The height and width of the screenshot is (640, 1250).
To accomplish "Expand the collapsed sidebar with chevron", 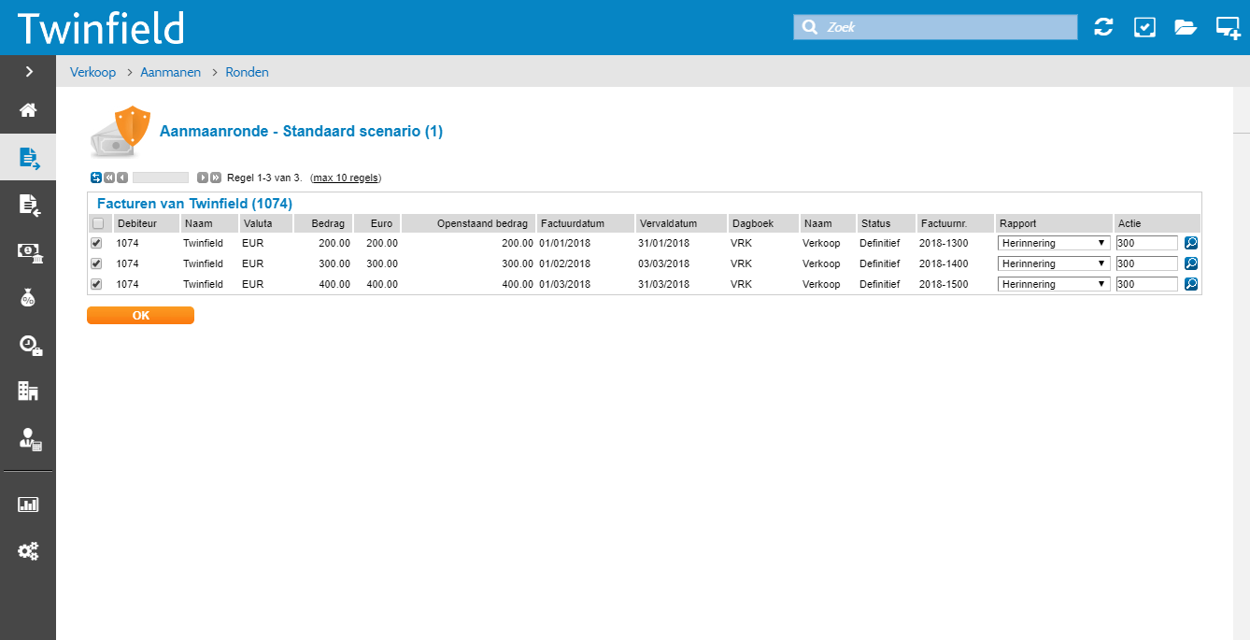I will tap(29, 71).
